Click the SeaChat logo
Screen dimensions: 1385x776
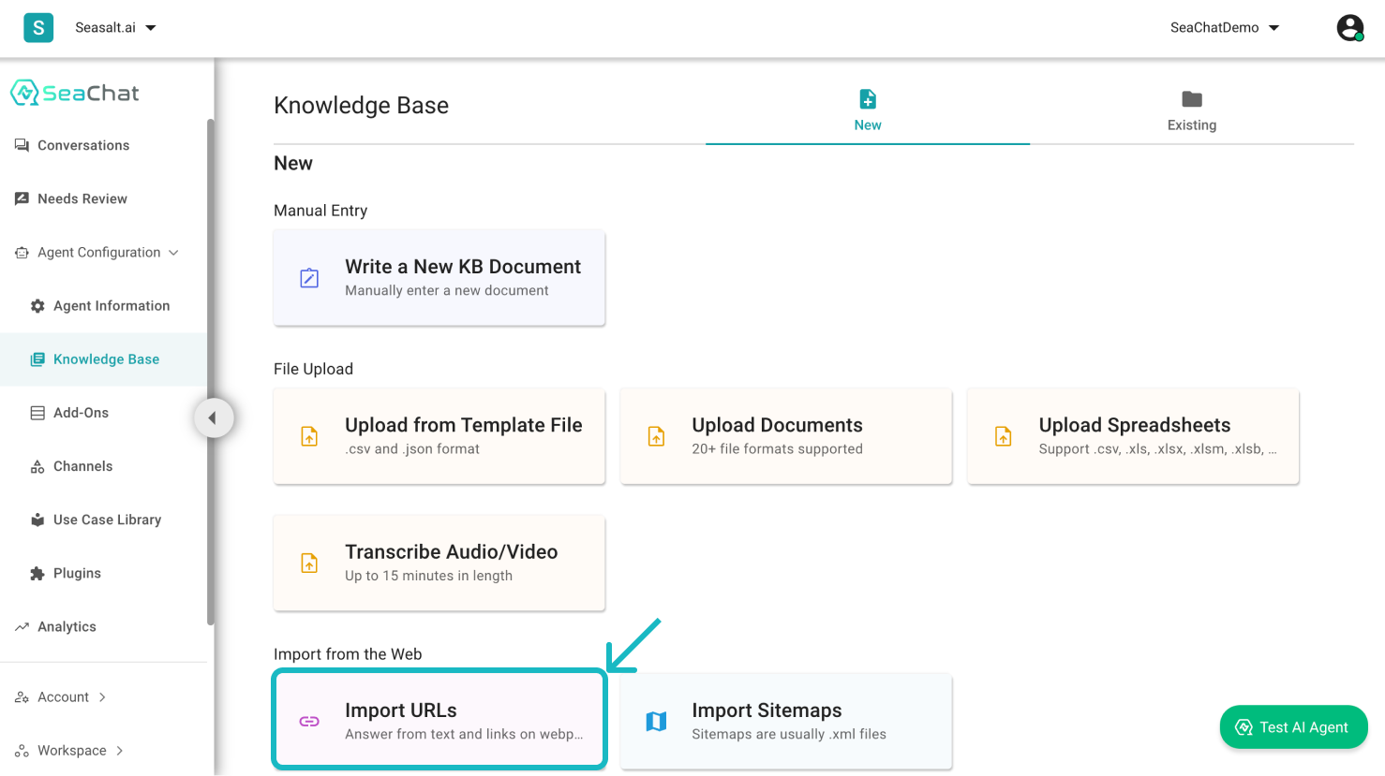point(75,93)
